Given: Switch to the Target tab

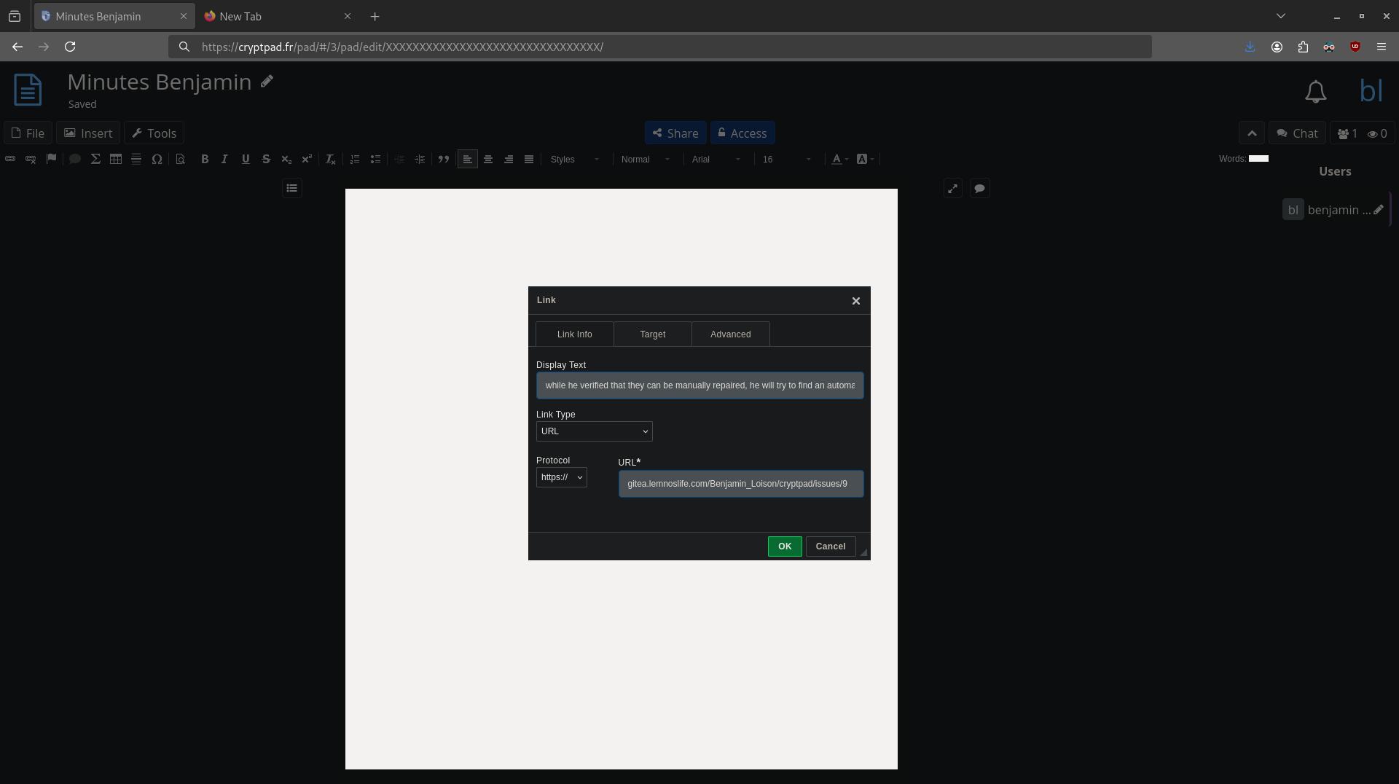Looking at the screenshot, I should pos(652,334).
